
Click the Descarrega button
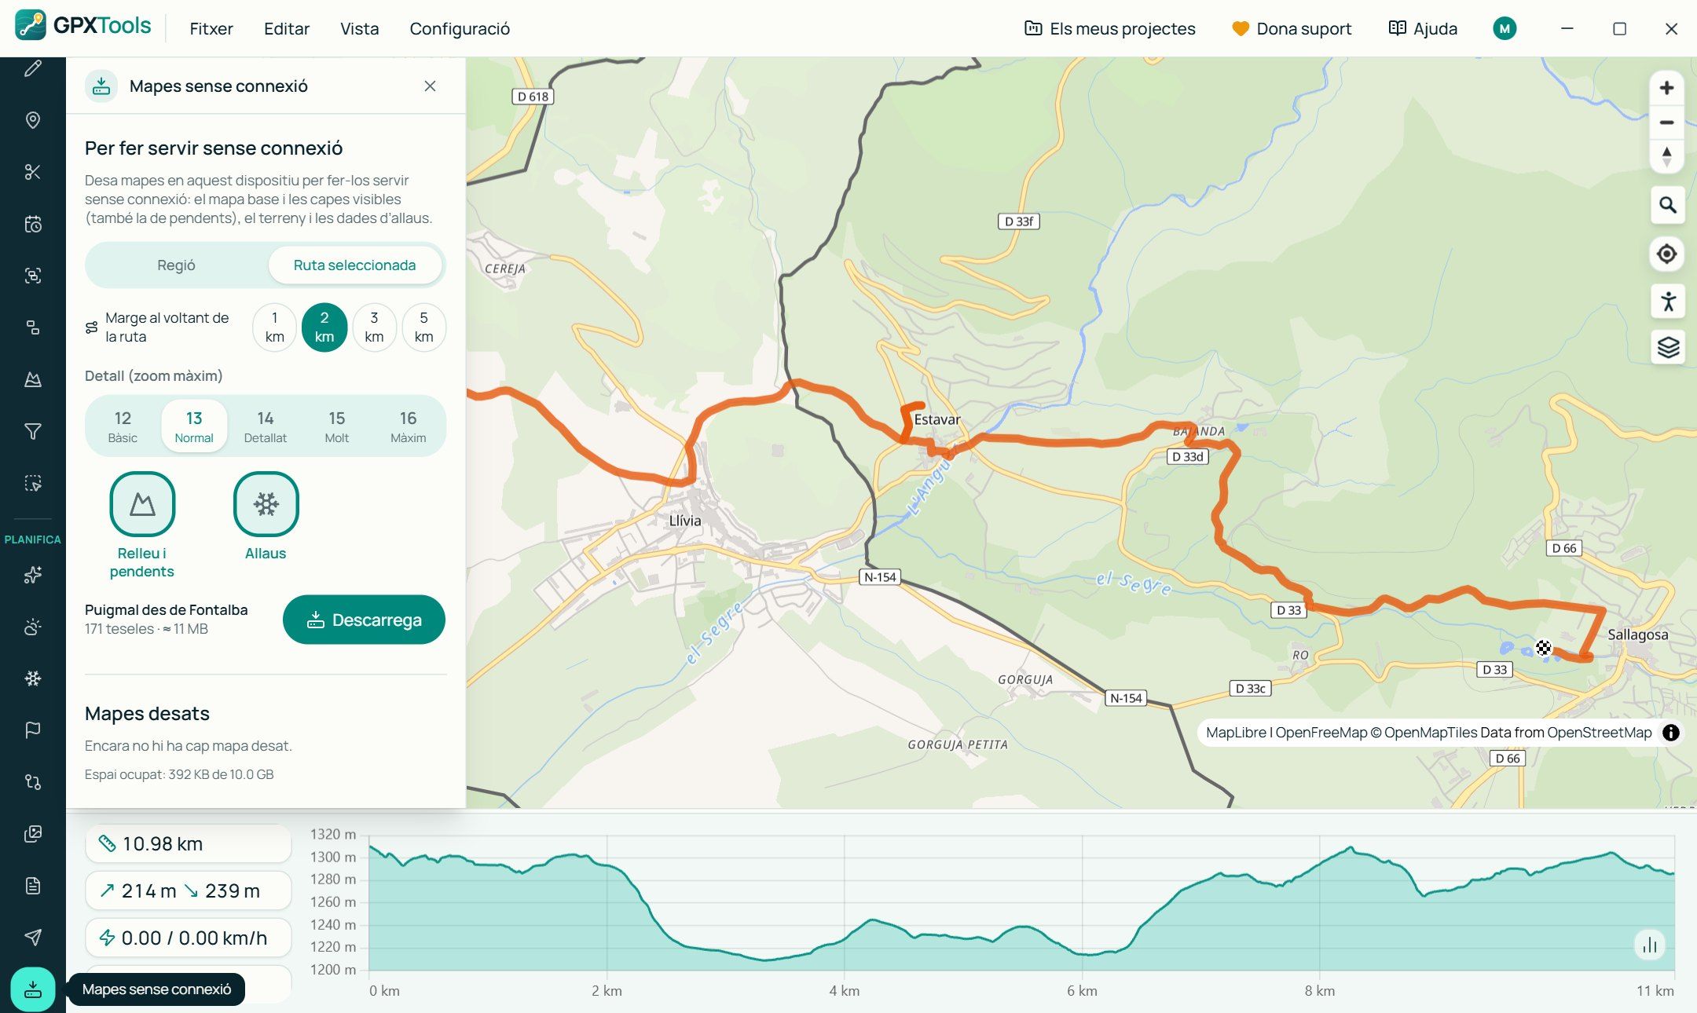(x=364, y=620)
